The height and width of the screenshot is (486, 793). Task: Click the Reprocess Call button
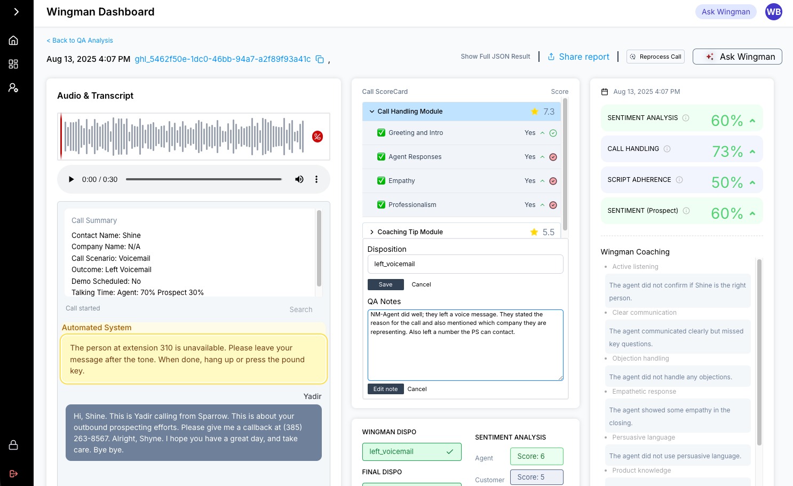[x=655, y=57]
